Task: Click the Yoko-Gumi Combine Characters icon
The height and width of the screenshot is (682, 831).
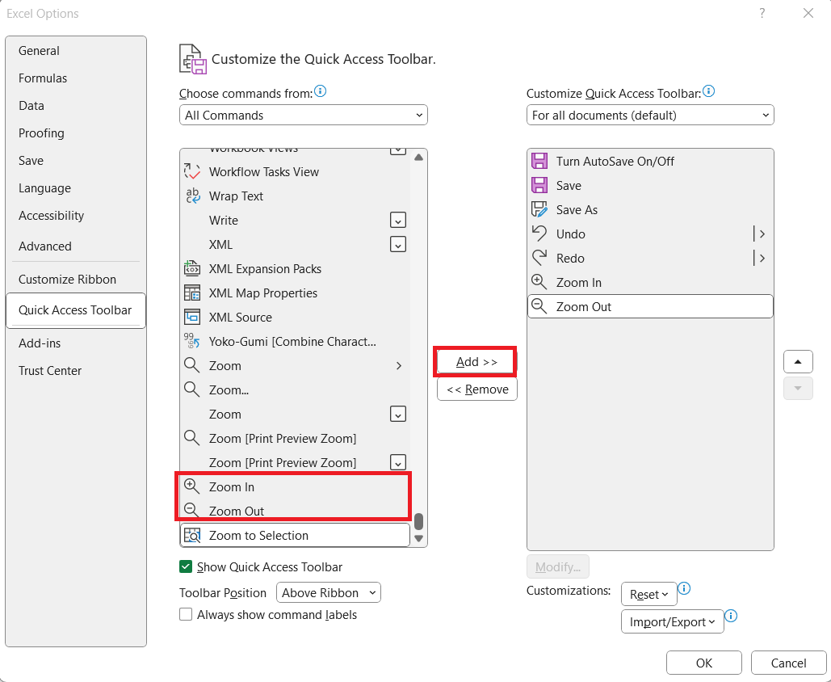Action: [191, 341]
